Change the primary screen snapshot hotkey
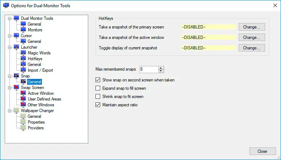Image resolution: width=281 pixels, height=160 pixels. click(x=251, y=27)
